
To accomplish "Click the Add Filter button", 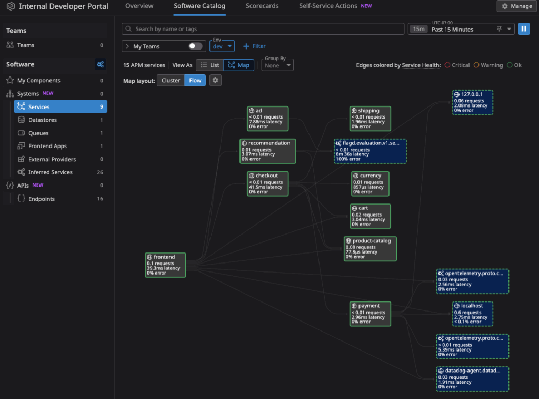I will (254, 46).
